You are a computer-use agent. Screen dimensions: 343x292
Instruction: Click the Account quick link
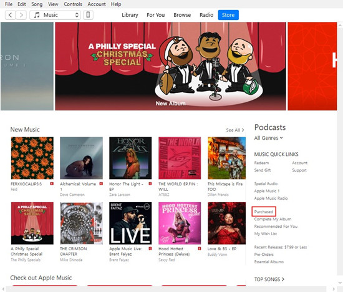[300, 163]
